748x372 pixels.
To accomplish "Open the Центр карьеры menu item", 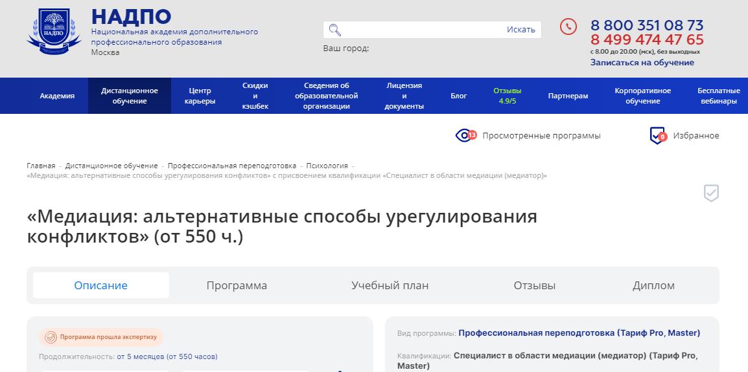I will pos(200,96).
